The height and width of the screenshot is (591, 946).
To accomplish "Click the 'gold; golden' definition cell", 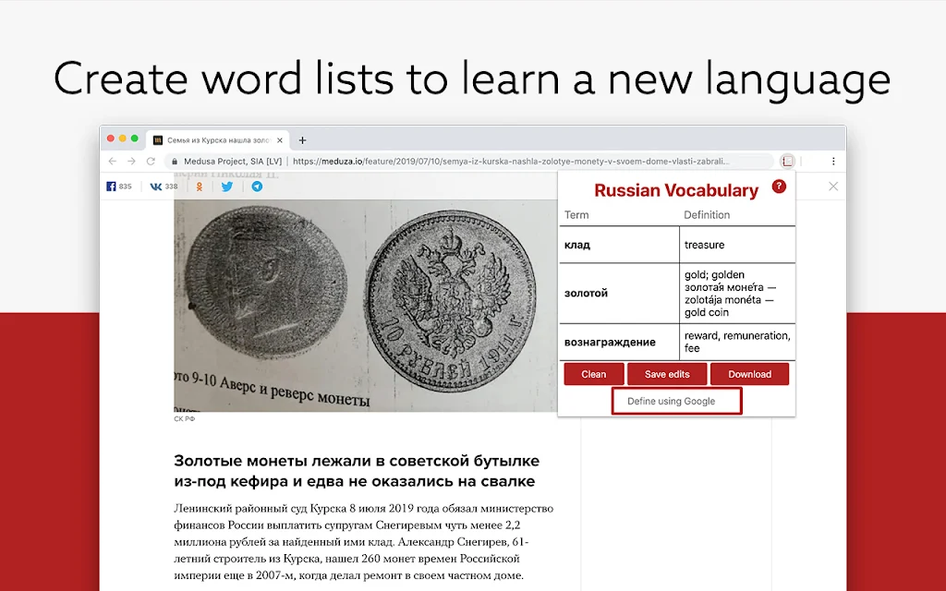I will pos(737,293).
